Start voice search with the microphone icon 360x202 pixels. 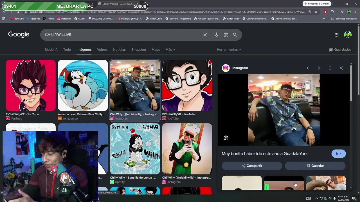pos(216,35)
